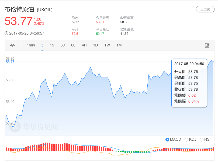Click the 53.77 current price label on axis
218x162 pixels.
pyautogui.click(x=10, y=62)
